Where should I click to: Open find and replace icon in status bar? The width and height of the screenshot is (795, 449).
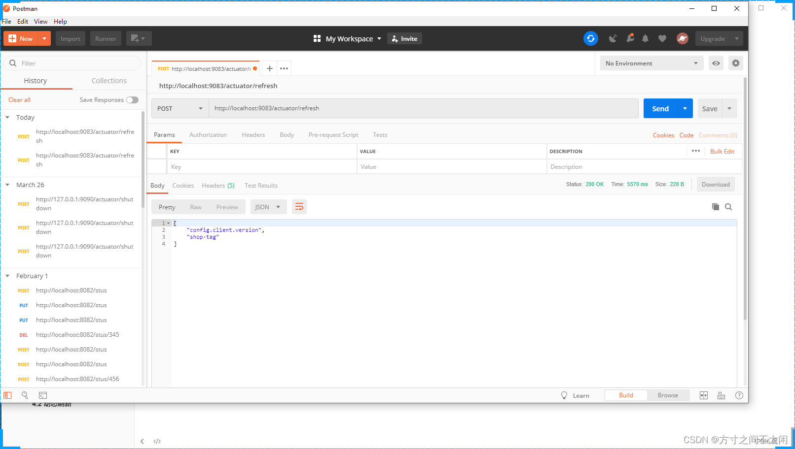[x=25, y=395]
